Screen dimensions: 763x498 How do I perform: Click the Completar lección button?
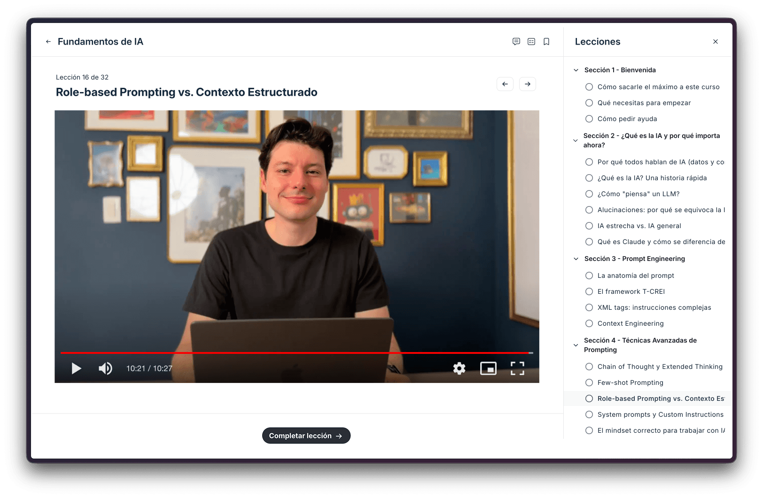point(306,436)
